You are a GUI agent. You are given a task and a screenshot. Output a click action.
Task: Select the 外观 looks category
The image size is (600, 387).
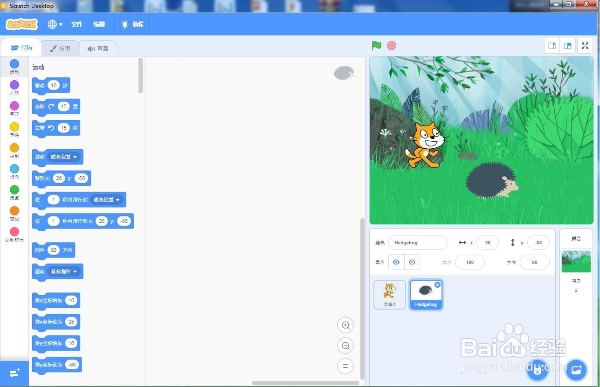coord(14,88)
